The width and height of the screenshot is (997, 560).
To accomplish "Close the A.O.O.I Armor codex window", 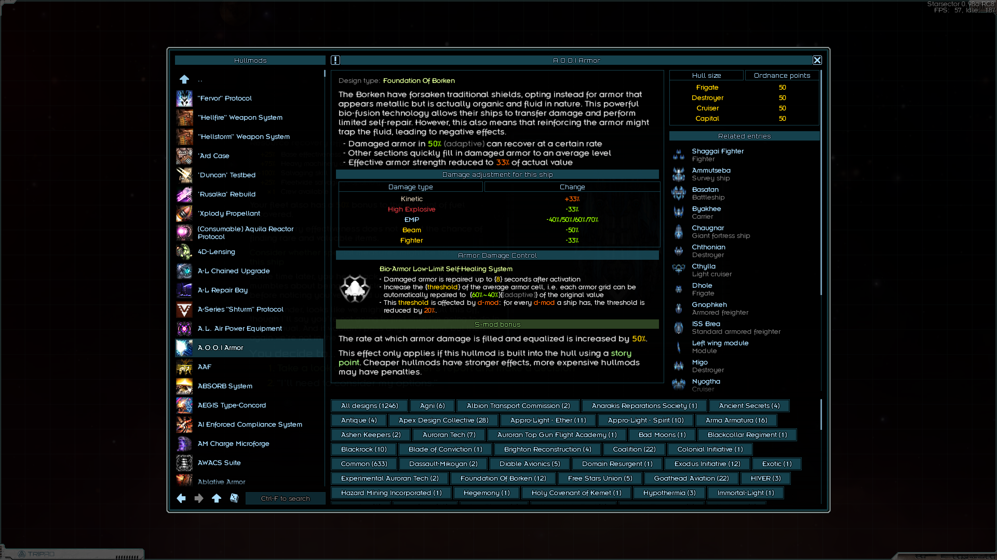I will coord(817,60).
